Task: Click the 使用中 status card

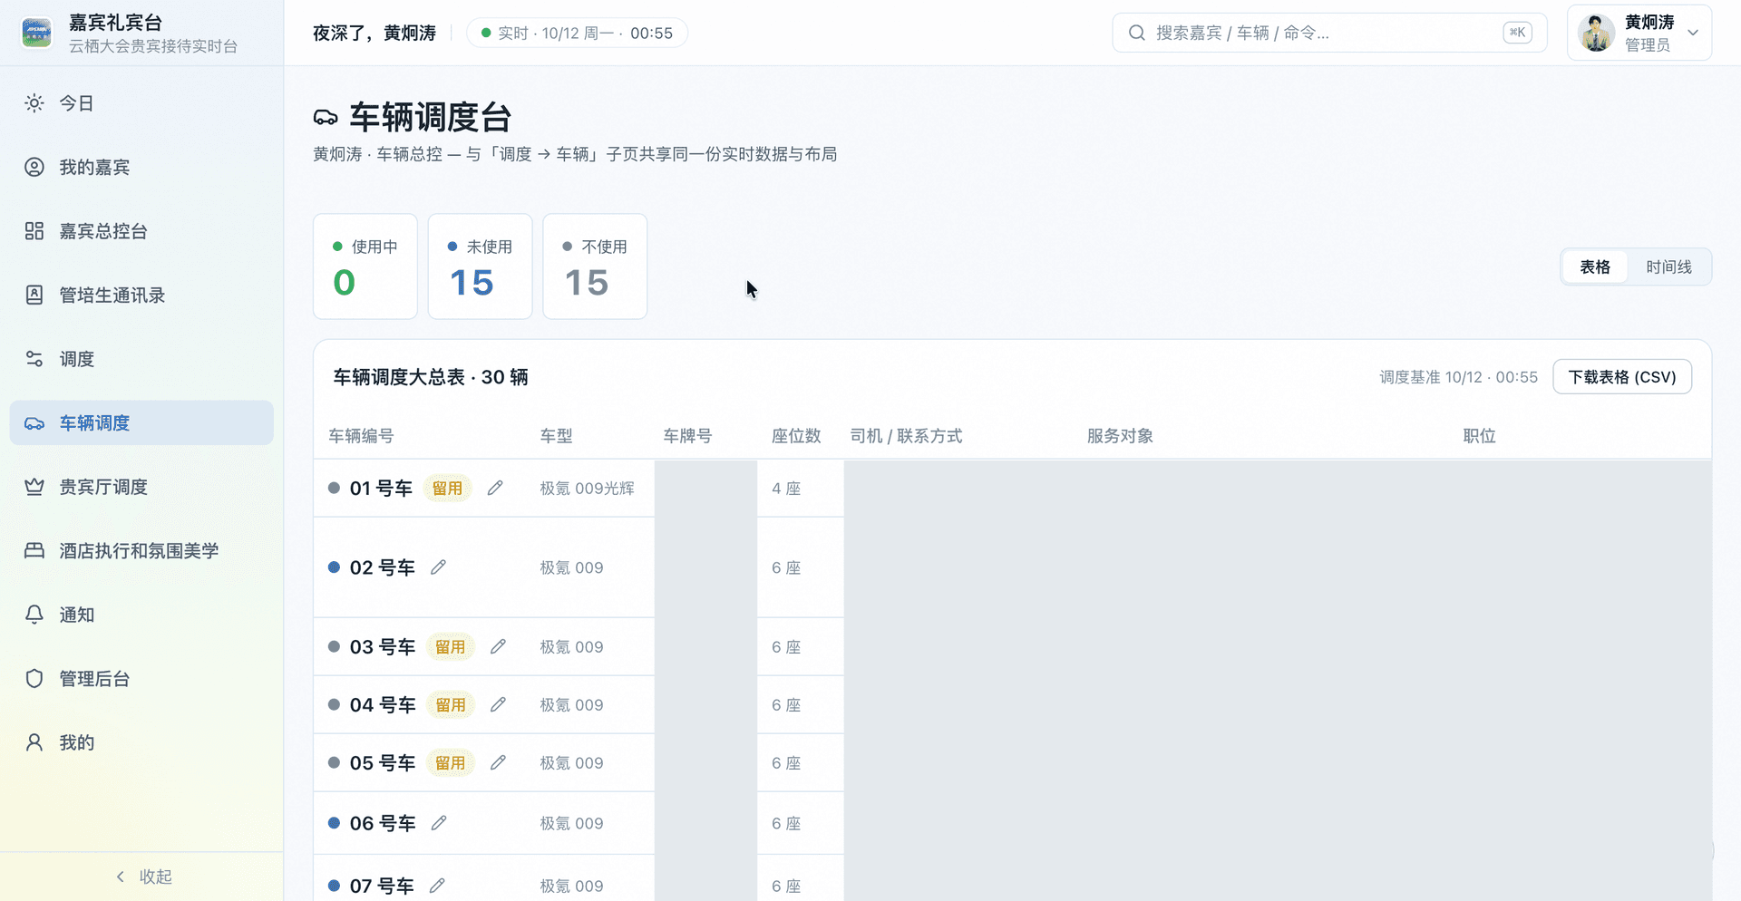Action: coord(365,266)
